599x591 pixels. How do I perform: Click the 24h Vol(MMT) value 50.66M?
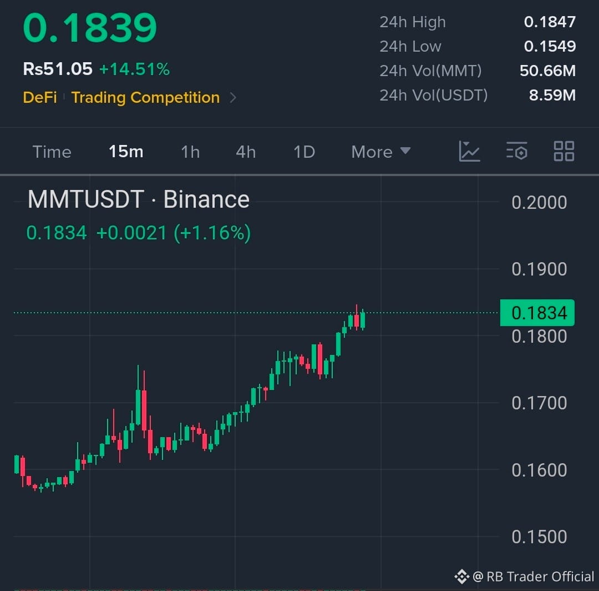pyautogui.click(x=547, y=71)
